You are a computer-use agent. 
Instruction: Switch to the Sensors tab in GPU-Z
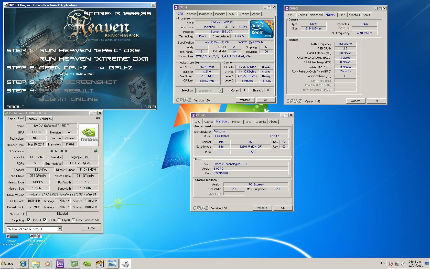click(x=32, y=119)
